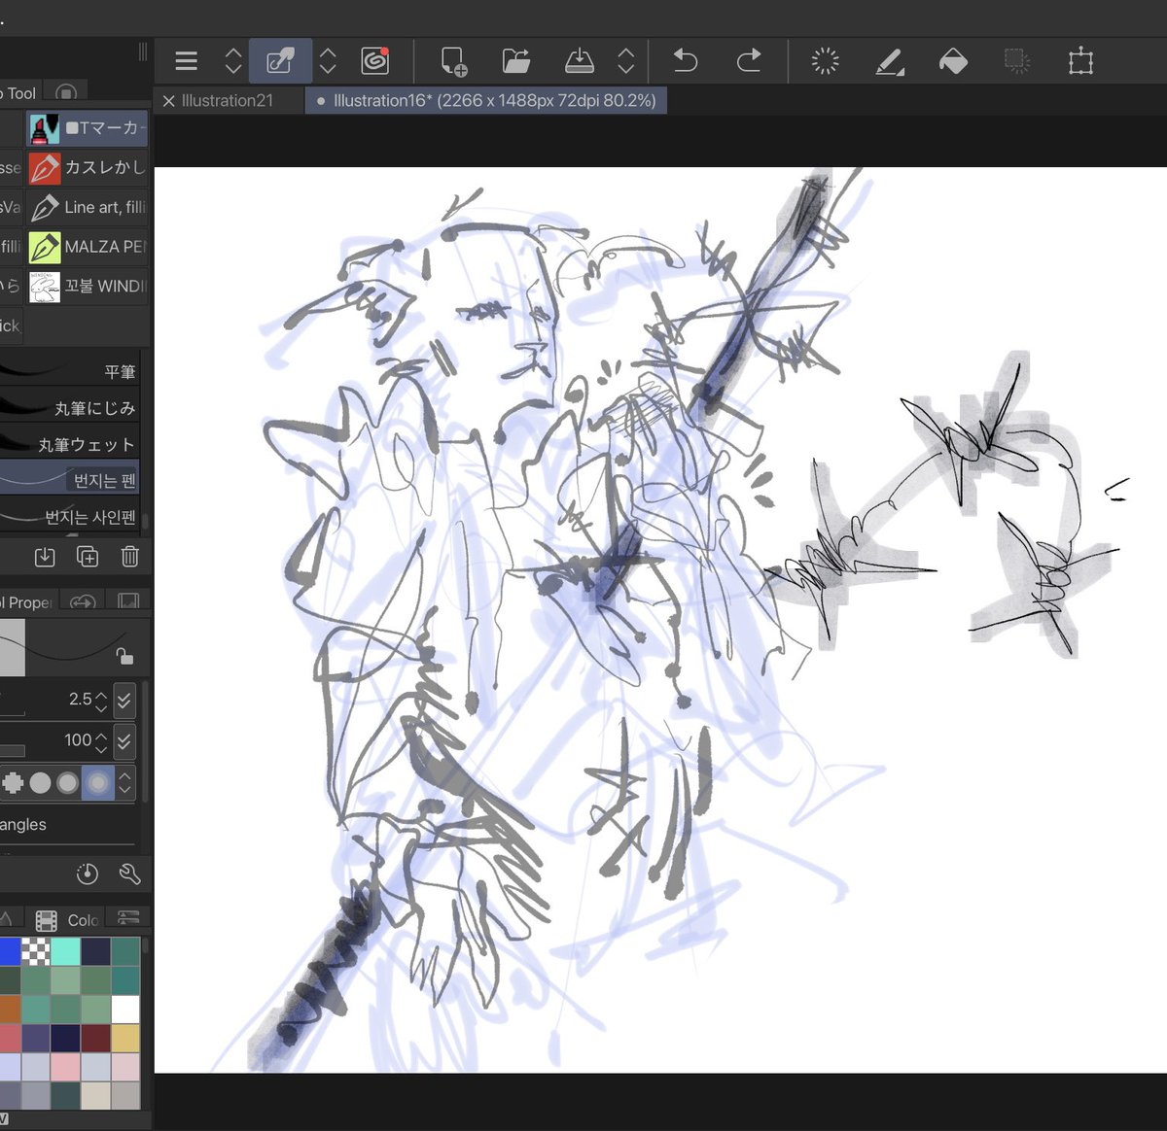Pick the mustard yellow color swatch
This screenshot has height=1131, width=1167.
pyautogui.click(x=125, y=1039)
